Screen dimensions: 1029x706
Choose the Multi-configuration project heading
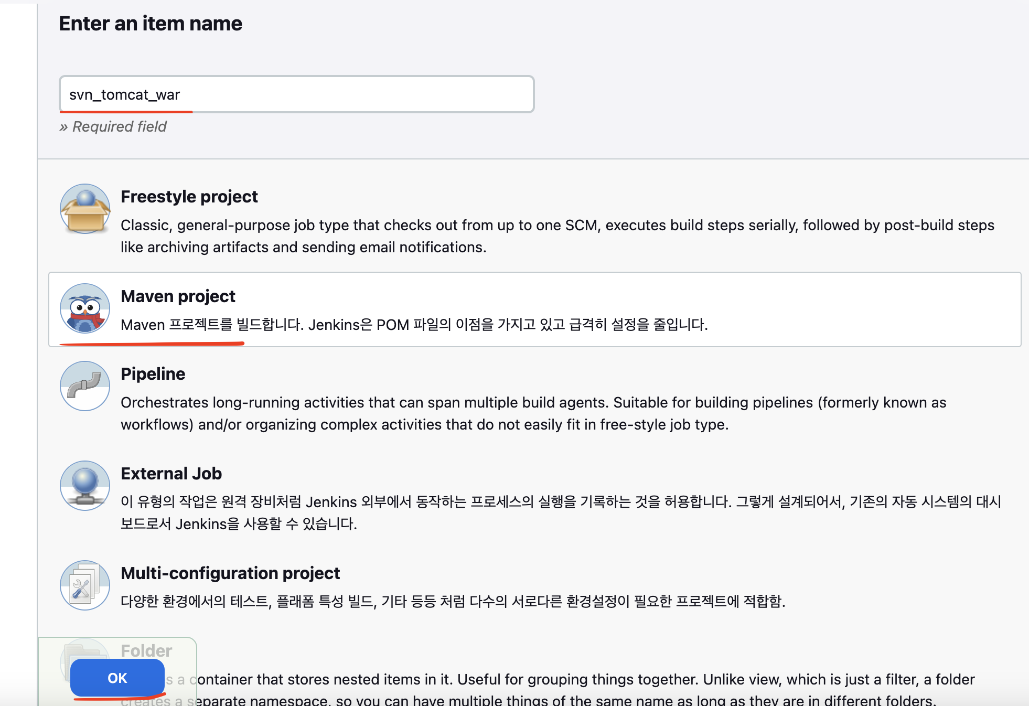point(230,573)
